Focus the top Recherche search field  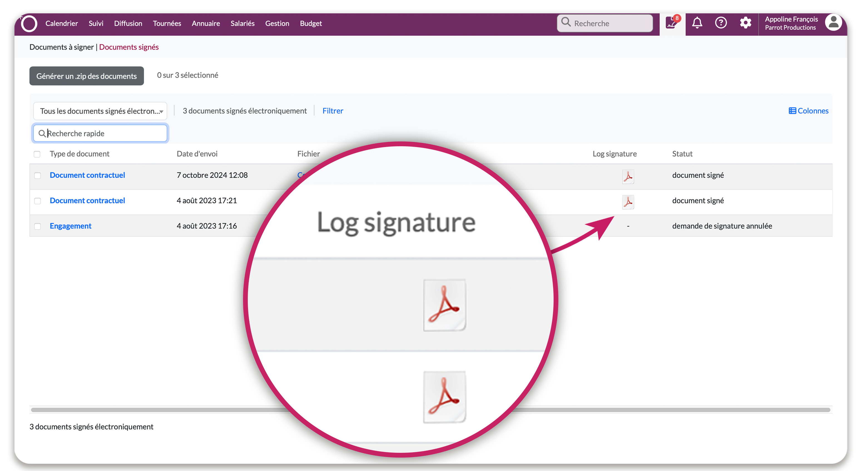(605, 23)
